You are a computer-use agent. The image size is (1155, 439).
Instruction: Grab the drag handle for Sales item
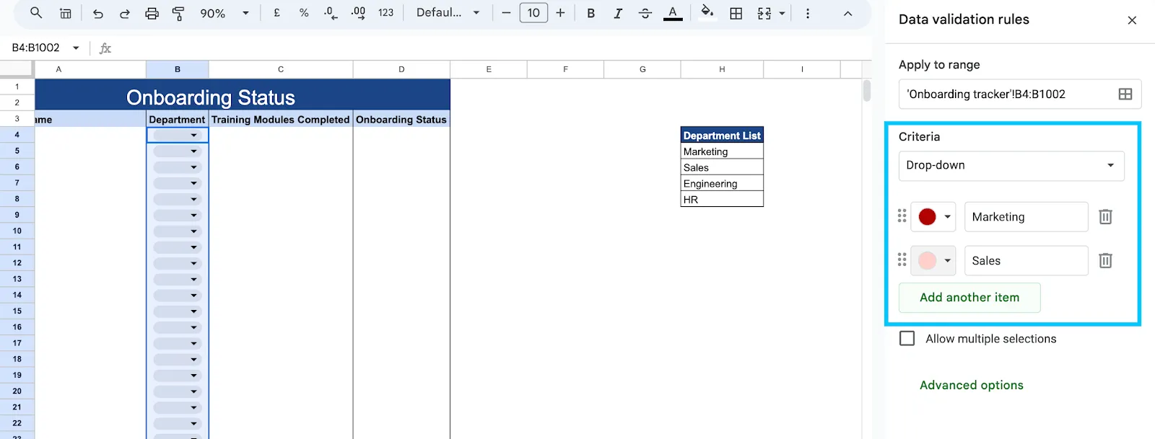point(902,260)
